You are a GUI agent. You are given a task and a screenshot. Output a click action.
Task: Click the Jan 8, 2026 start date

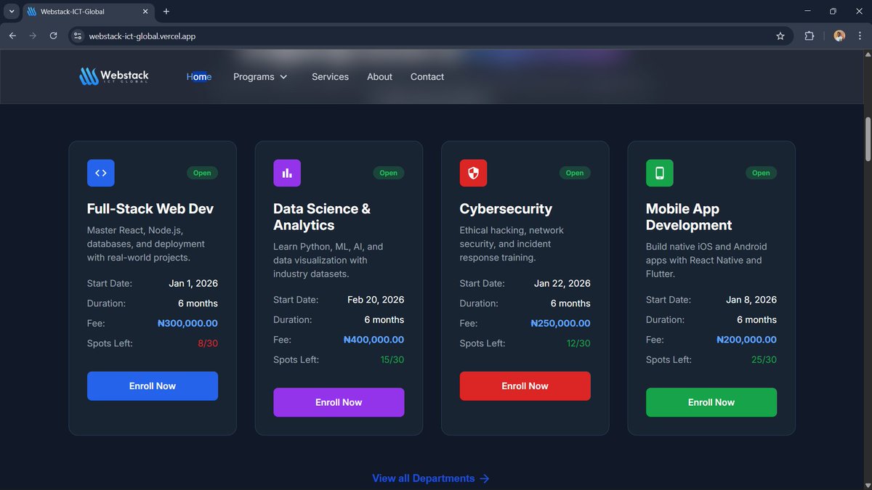[751, 299]
